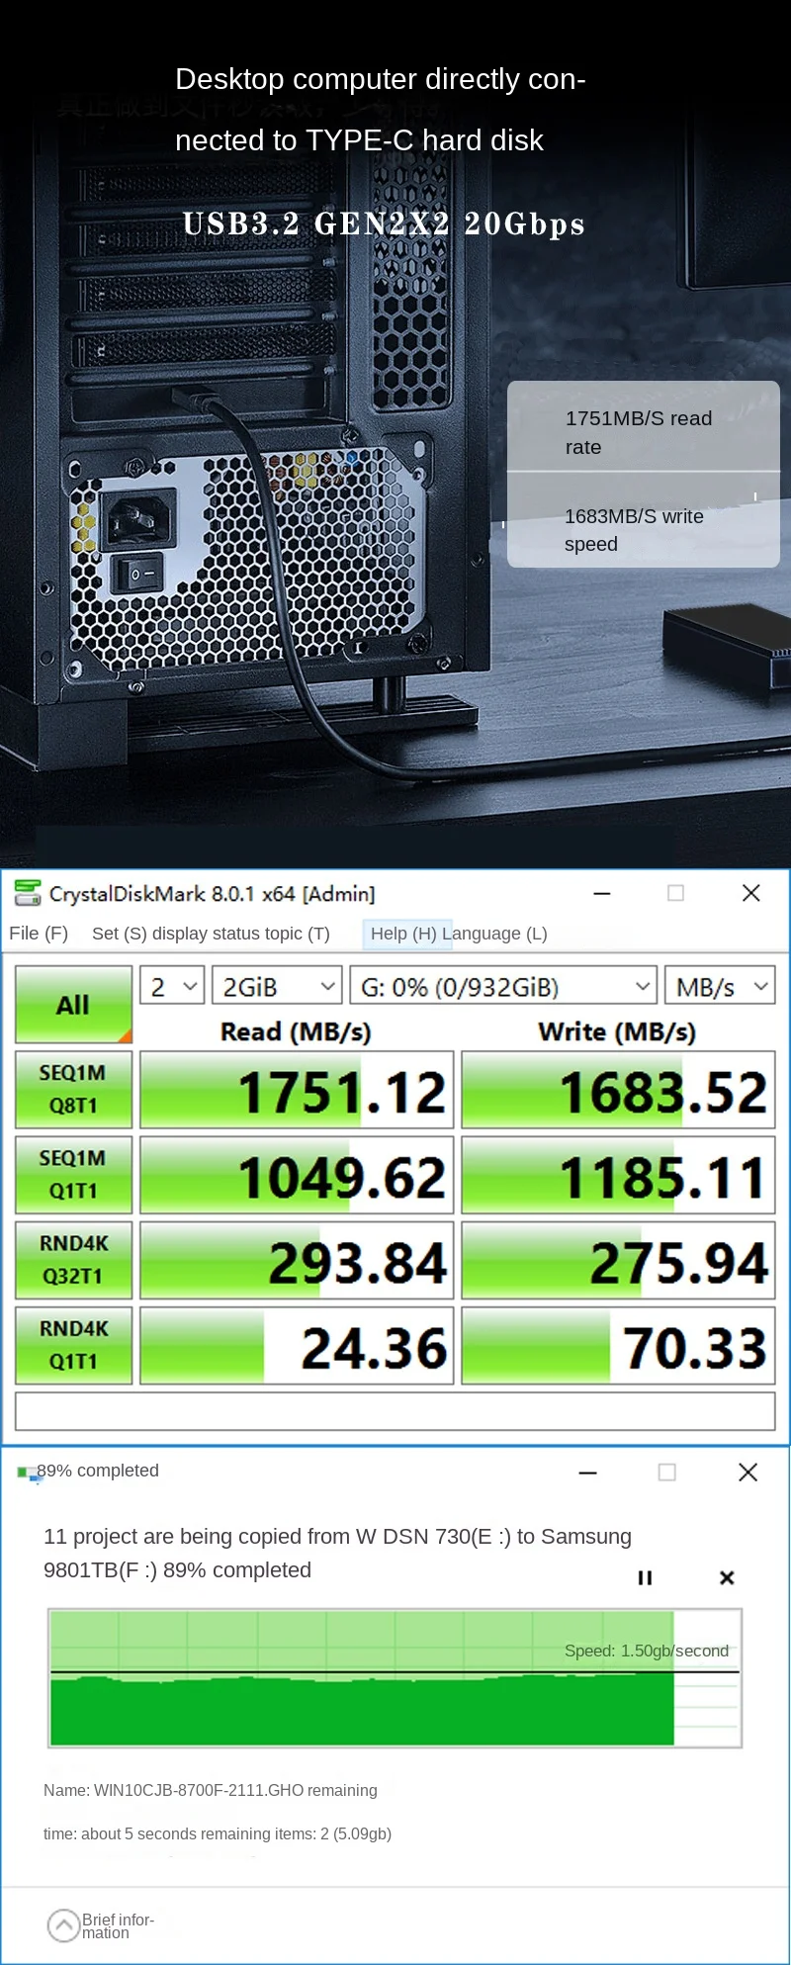Image resolution: width=791 pixels, height=1965 pixels.
Task: Click the CrystalDiskMark app icon in title bar
Action: (x=27, y=893)
